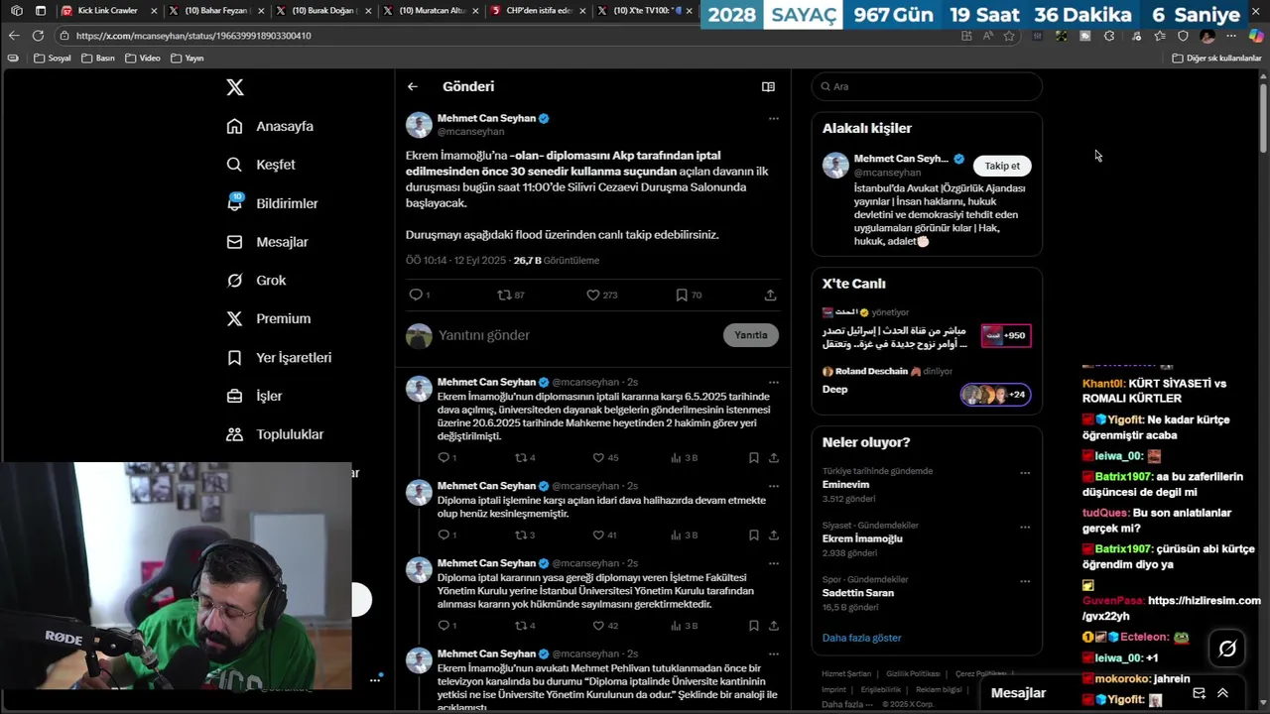The height and width of the screenshot is (714, 1270).
Task: Open more options on first reply
Action: (774, 382)
